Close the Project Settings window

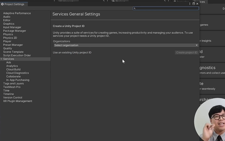click(x=197, y=4)
